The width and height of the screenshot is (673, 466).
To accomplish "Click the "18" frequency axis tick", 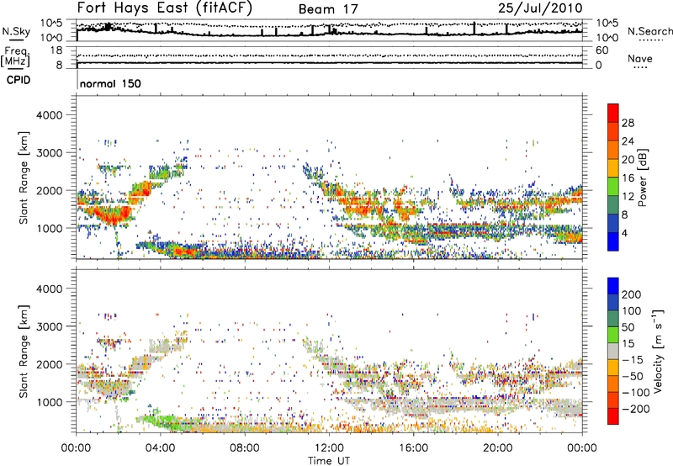I will point(56,50).
